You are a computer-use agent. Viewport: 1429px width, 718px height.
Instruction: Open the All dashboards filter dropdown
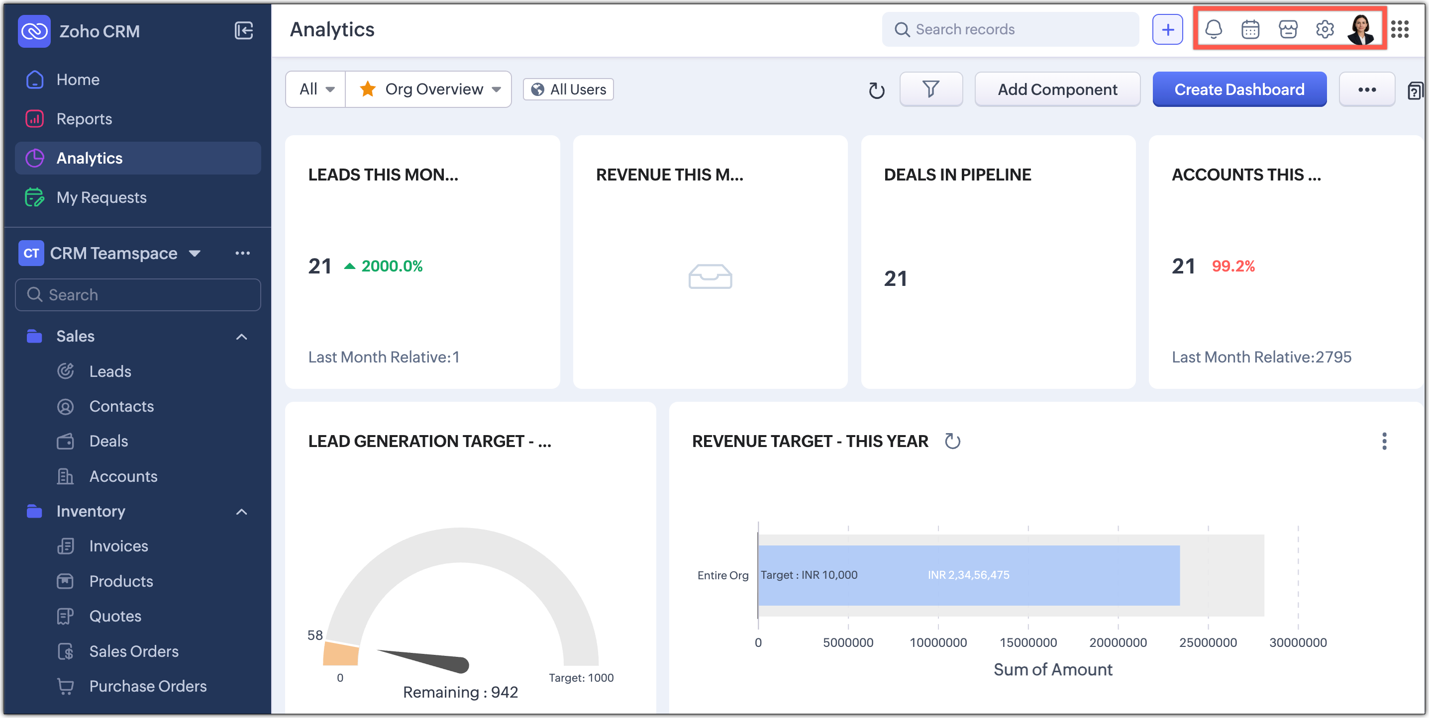pyautogui.click(x=316, y=89)
